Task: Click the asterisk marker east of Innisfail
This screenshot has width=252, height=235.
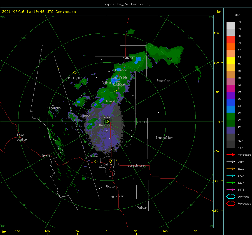Action: pyautogui.click(x=133, y=96)
